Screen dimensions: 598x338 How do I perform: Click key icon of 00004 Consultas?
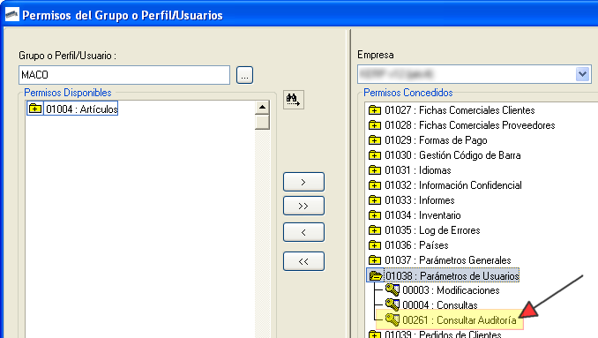coord(392,304)
